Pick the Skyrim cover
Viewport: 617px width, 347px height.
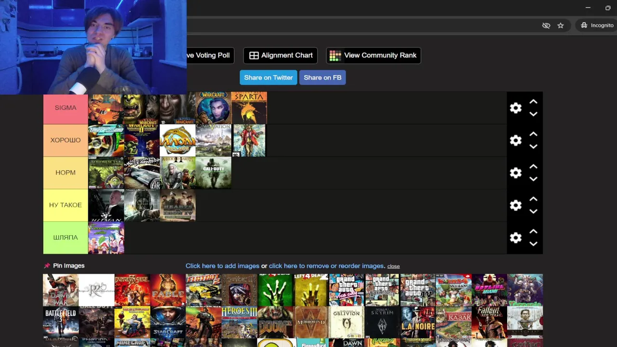(382, 322)
